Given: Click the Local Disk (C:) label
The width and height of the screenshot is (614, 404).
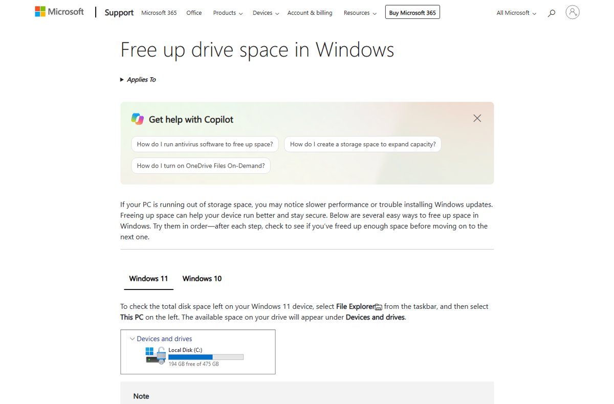Looking at the screenshot, I should coord(185,350).
